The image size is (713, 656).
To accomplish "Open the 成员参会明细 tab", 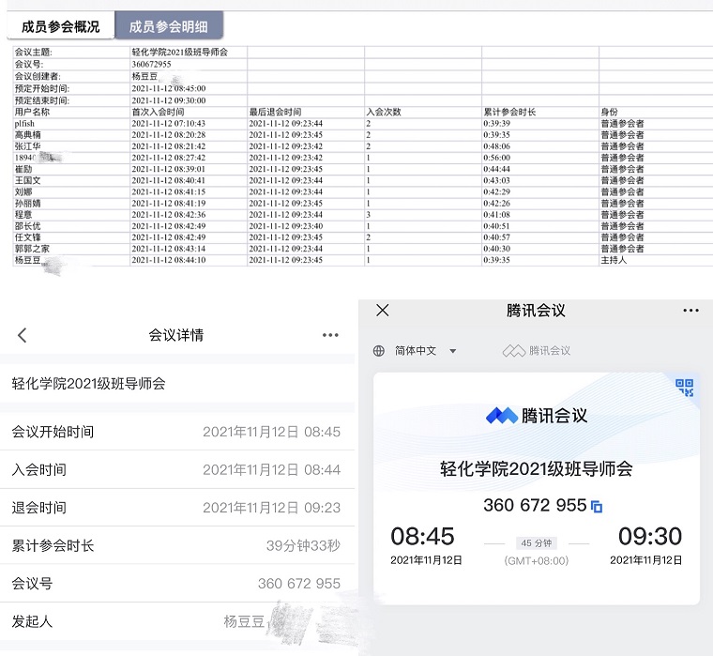I will coord(169,26).
